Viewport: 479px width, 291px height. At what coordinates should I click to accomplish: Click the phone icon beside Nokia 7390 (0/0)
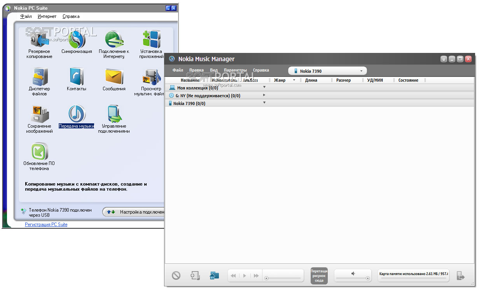[170, 103]
